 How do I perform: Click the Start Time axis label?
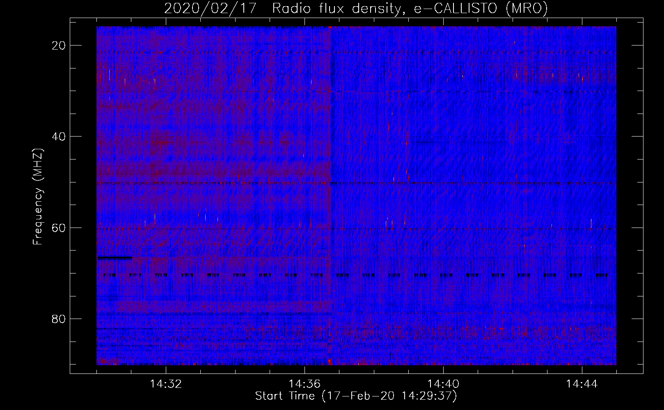(356, 396)
